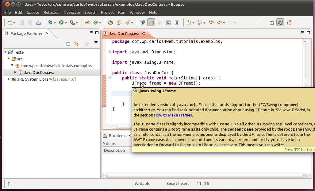
Task: Open the File menu
Action: pos(7,13)
